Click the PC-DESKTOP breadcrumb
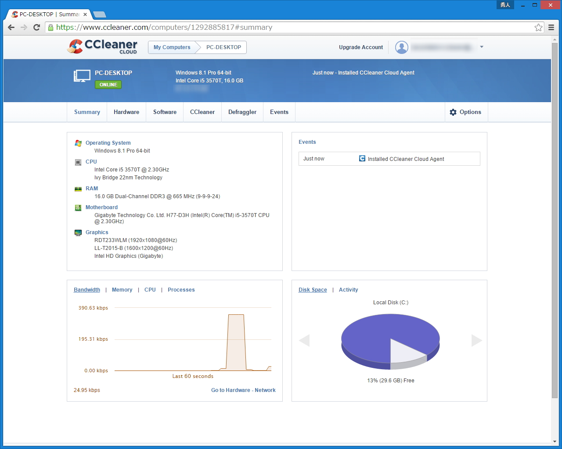This screenshot has height=449, width=562. click(x=223, y=47)
